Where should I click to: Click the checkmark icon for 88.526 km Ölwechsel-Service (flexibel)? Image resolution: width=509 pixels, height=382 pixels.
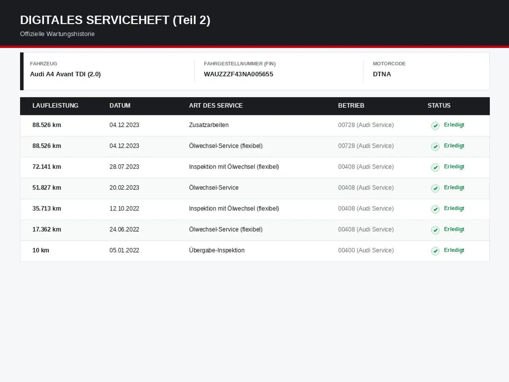tap(435, 146)
